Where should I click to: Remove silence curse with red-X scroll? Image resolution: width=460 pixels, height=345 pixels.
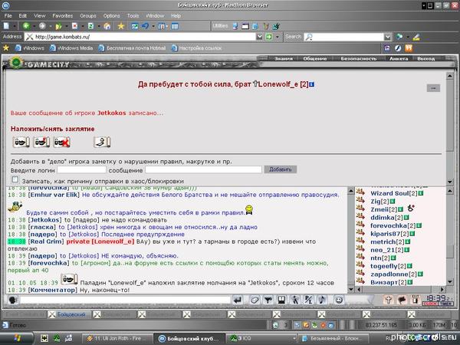(61, 143)
